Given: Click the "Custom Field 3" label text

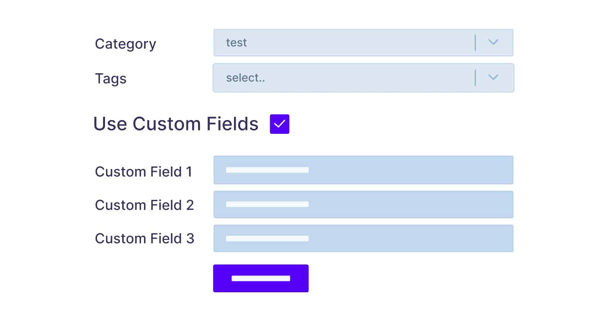Looking at the screenshot, I should pyautogui.click(x=144, y=239).
